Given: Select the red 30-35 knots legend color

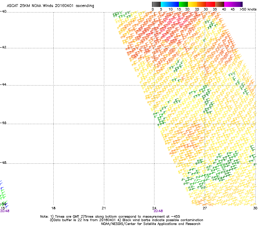Looking at the screenshot, I should click(x=211, y=4).
